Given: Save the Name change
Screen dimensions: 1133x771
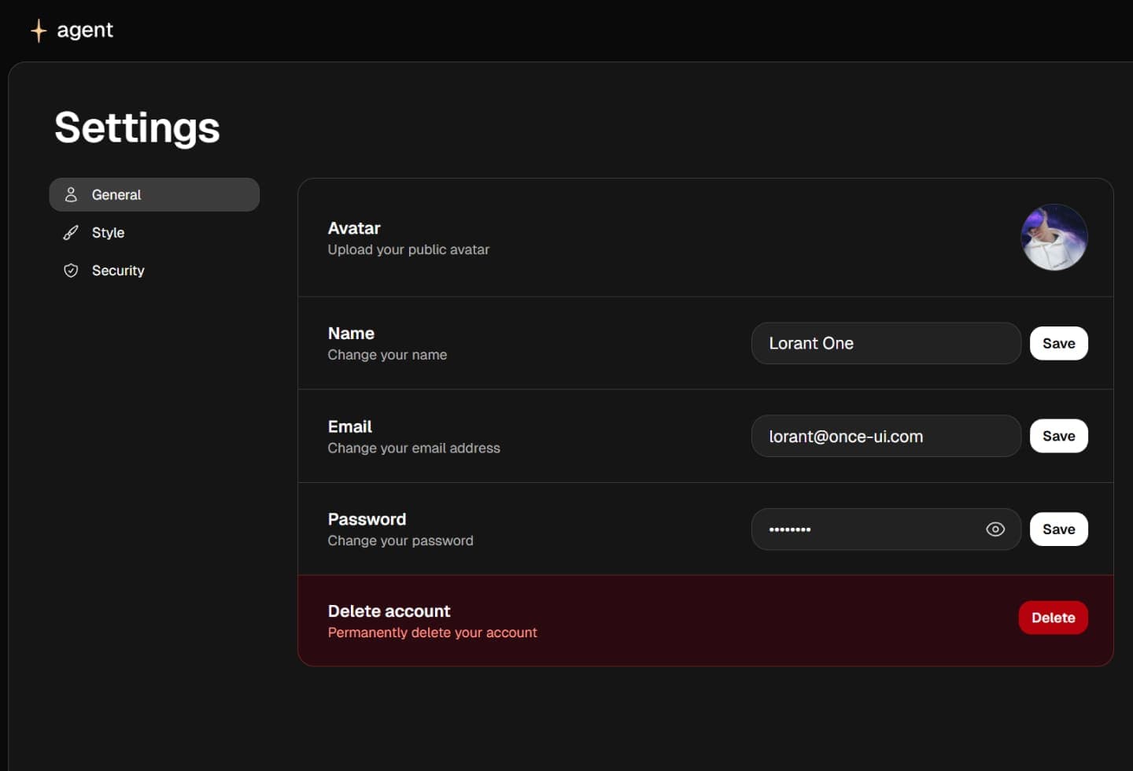Looking at the screenshot, I should tap(1058, 343).
